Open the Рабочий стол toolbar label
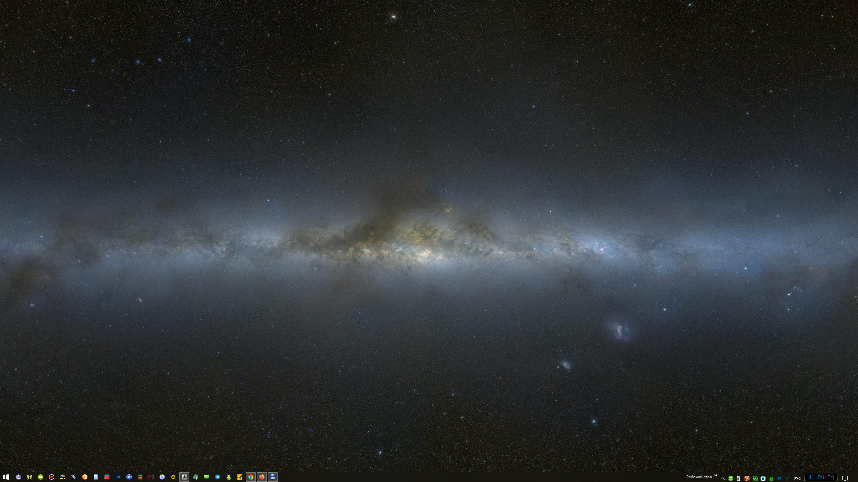858x482 pixels. tap(699, 477)
